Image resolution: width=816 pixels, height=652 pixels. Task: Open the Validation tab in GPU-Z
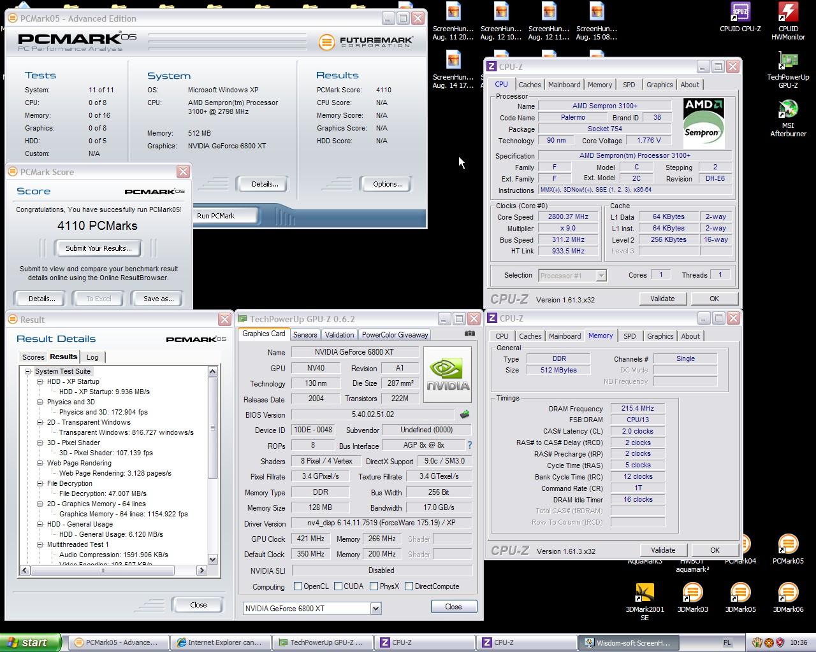click(x=339, y=335)
